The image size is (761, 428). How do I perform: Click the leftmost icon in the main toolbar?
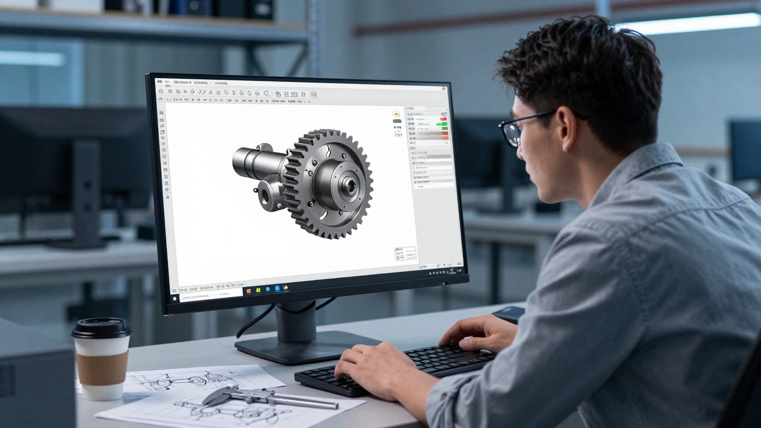tap(161, 91)
